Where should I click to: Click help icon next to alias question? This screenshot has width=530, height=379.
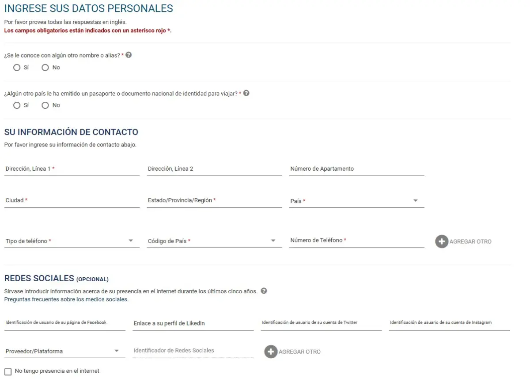(x=129, y=55)
